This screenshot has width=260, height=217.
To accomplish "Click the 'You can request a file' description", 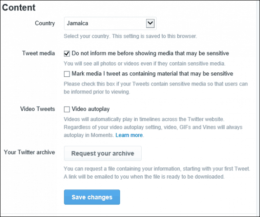I will pos(157,173).
